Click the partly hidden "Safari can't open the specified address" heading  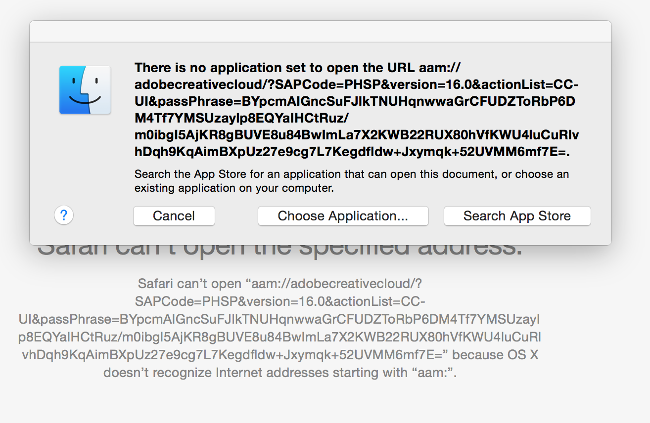[x=280, y=251]
